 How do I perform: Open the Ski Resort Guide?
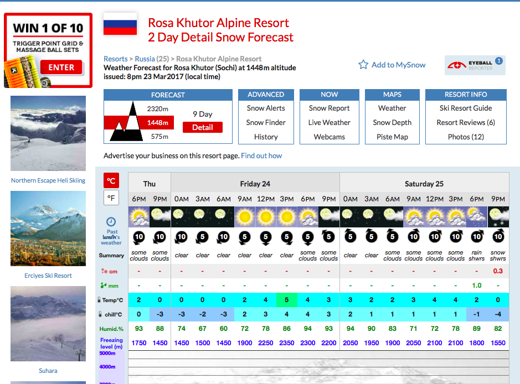tap(466, 108)
